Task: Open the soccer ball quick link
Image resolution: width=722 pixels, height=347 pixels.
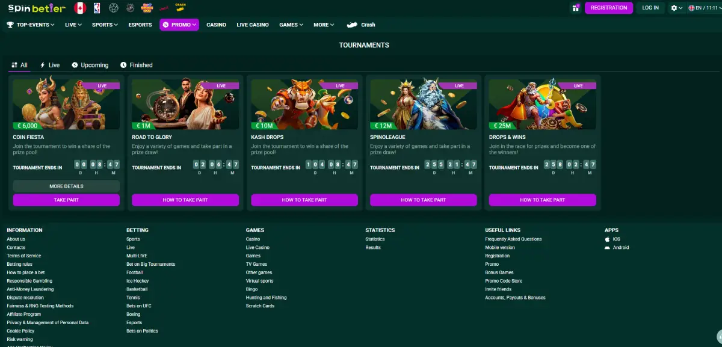Action: coord(114,8)
